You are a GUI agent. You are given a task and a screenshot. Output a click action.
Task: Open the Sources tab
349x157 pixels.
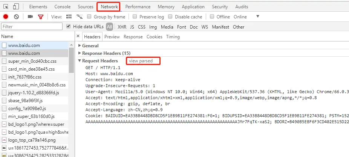[86, 7]
